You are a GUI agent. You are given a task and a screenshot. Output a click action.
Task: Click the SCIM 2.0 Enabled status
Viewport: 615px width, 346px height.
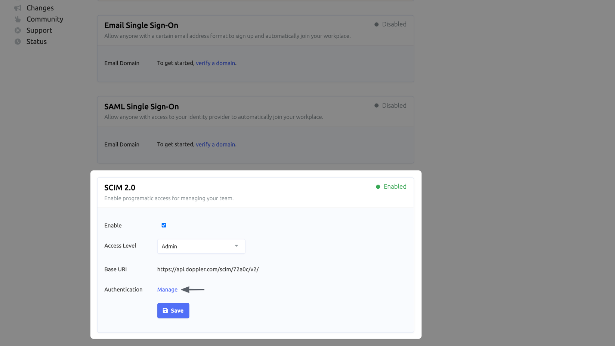point(391,186)
